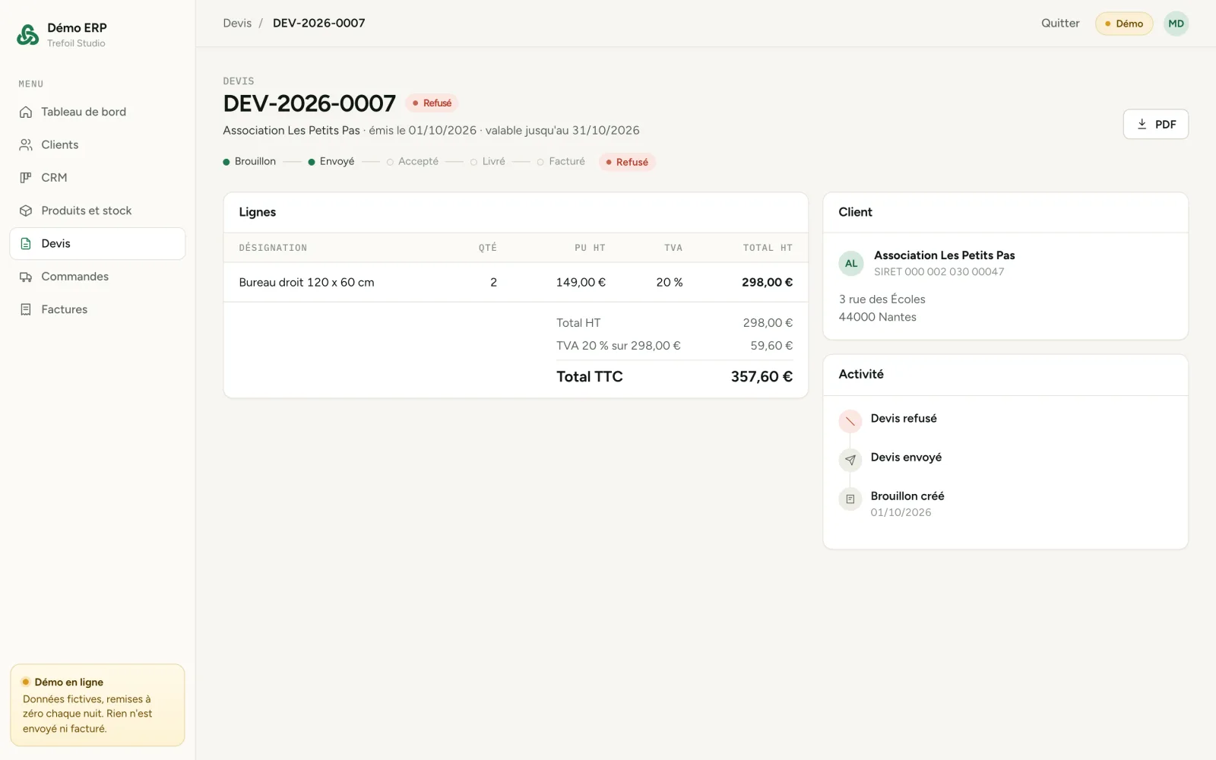The height and width of the screenshot is (760, 1216).
Task: Click the Facturé status step
Action: pyautogui.click(x=561, y=162)
